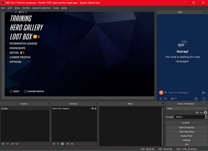Screen dimensions: 208x151
Task: Open the Tools menu
Action: (x=56, y=8)
